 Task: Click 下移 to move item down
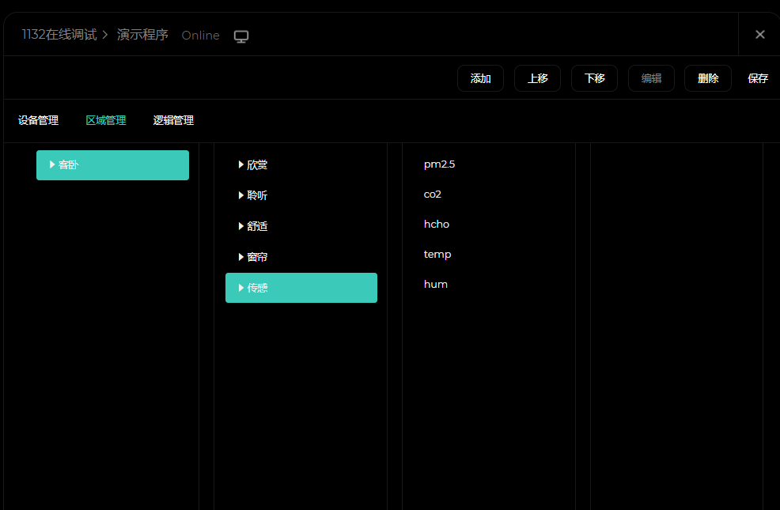(594, 78)
